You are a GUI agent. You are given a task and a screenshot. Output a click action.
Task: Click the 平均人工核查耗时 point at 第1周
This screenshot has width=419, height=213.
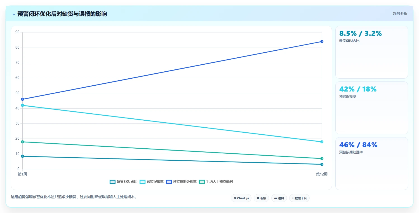[x=23, y=142]
